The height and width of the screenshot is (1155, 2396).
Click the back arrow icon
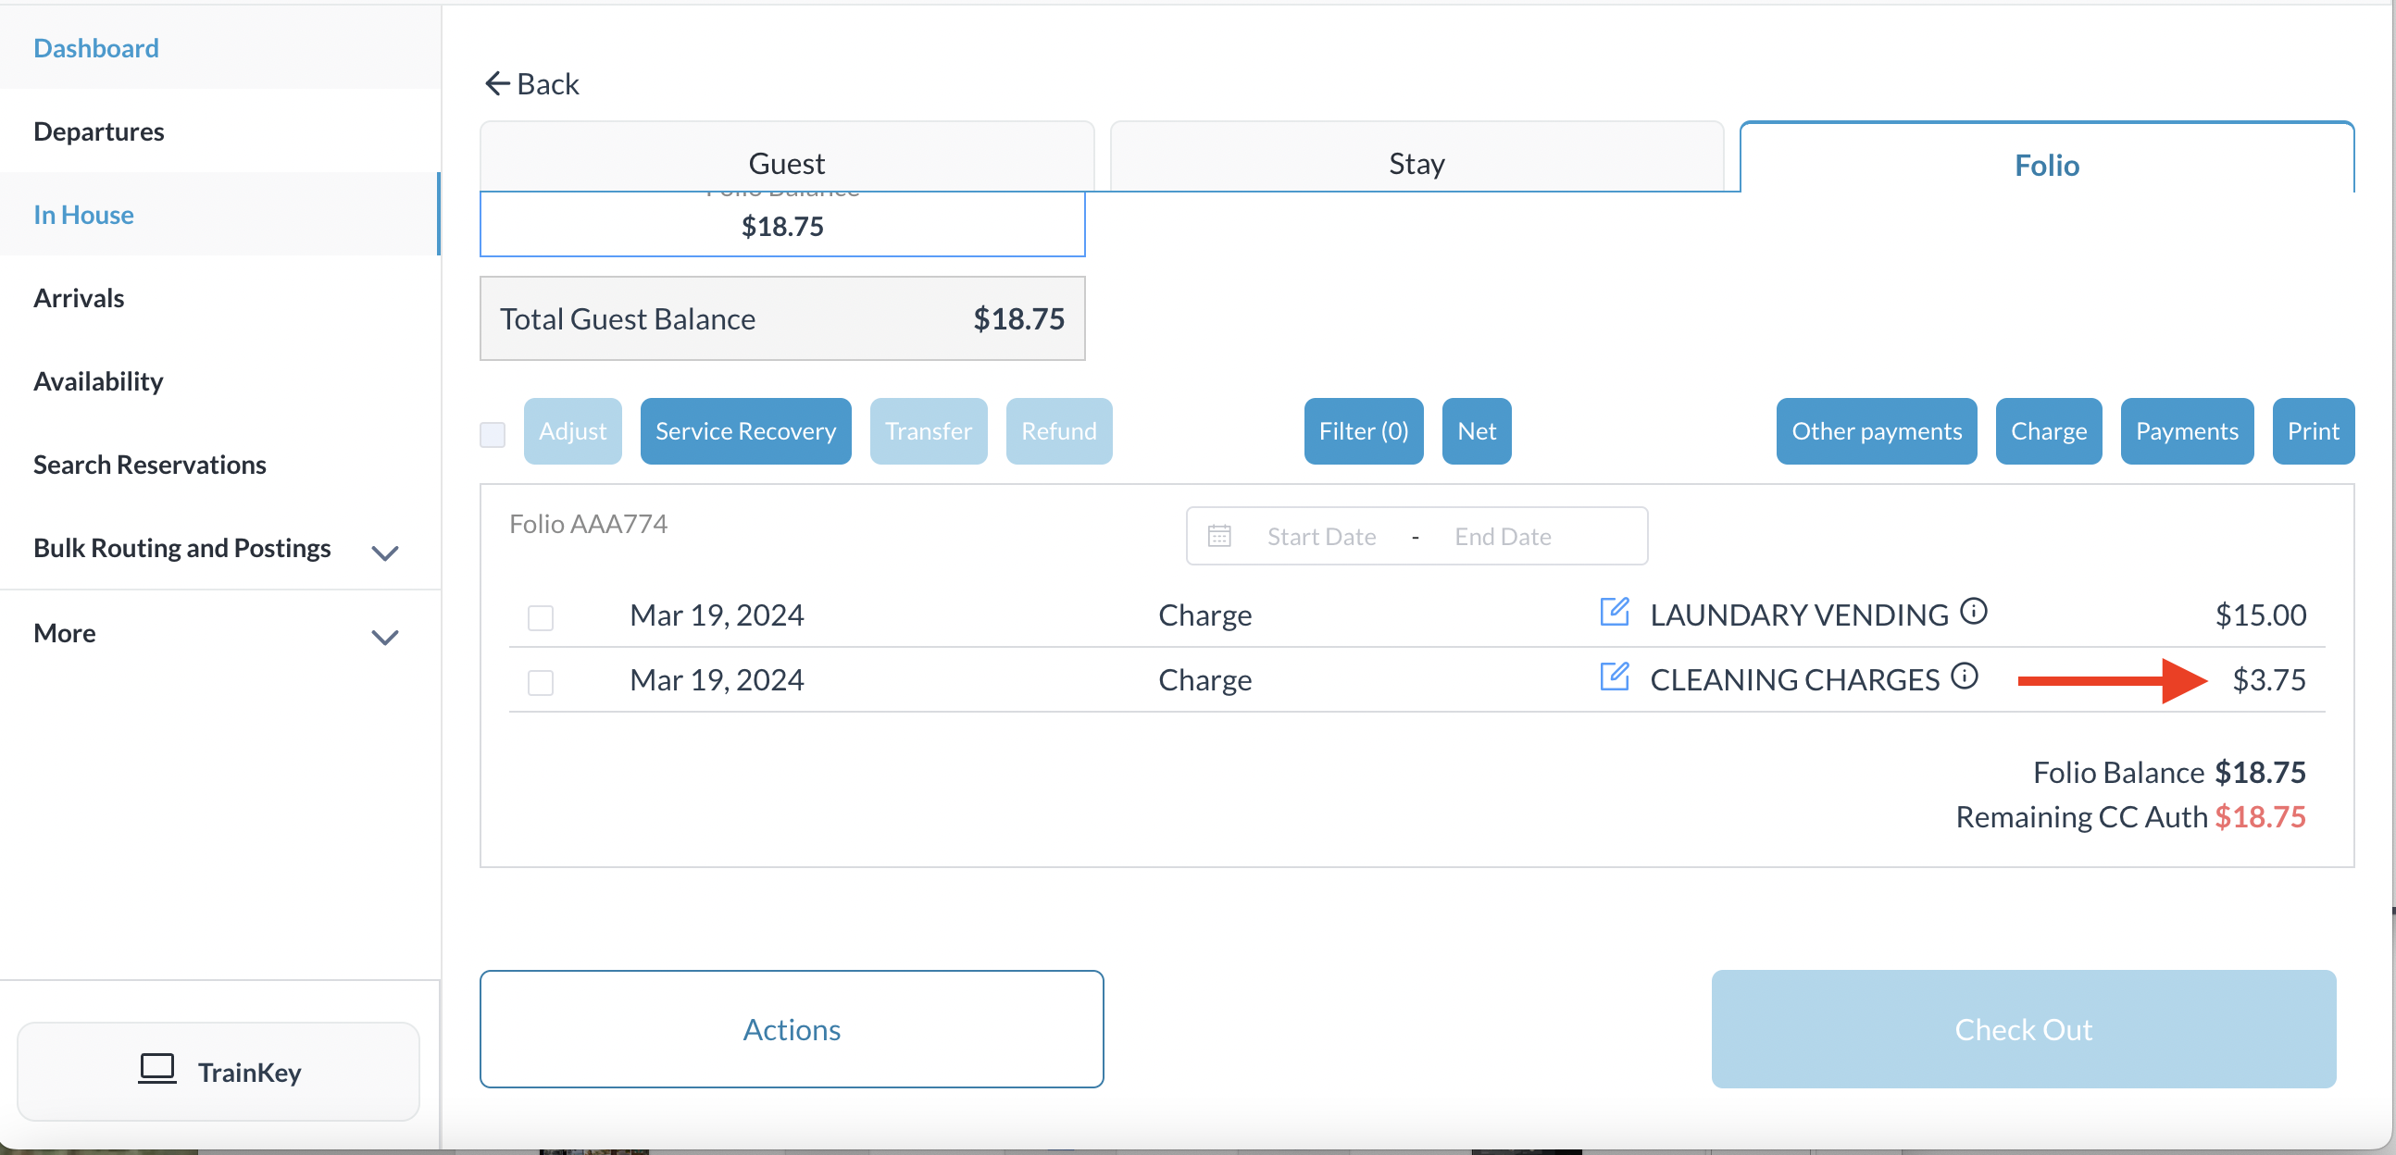click(496, 83)
